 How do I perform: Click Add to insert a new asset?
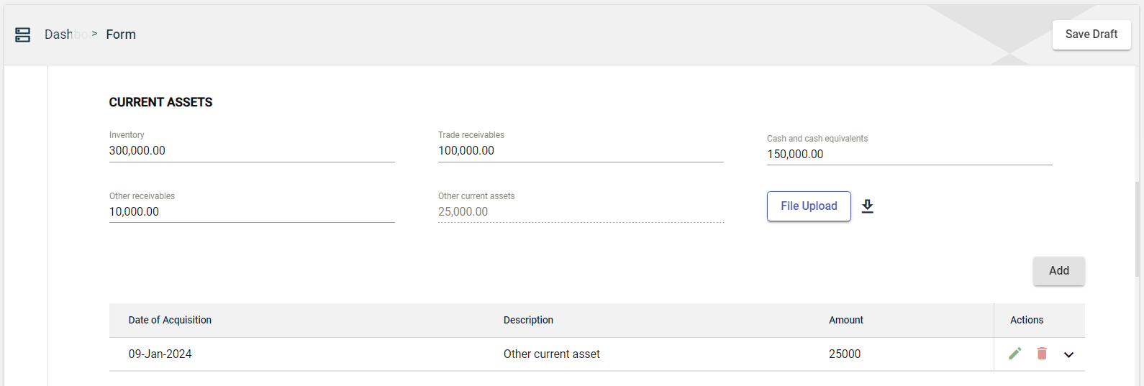click(x=1058, y=271)
